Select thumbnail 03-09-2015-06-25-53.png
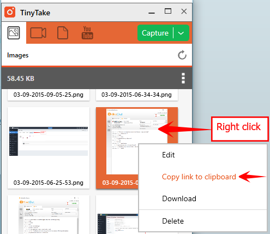The width and height of the screenshot is (270, 234). pyautogui.click(x=49, y=148)
